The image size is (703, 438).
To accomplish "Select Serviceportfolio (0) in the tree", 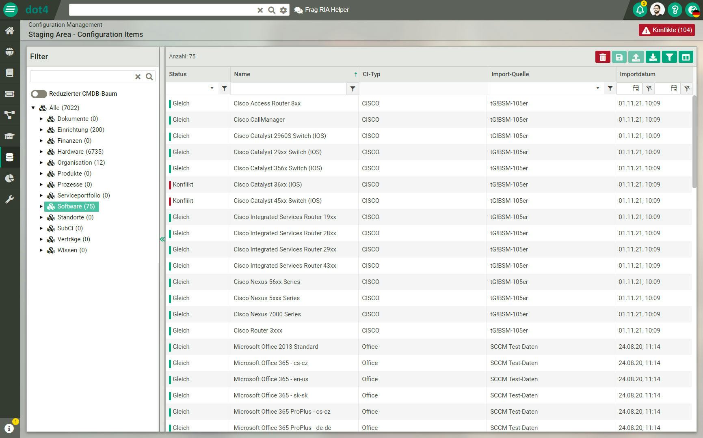I will 84,195.
